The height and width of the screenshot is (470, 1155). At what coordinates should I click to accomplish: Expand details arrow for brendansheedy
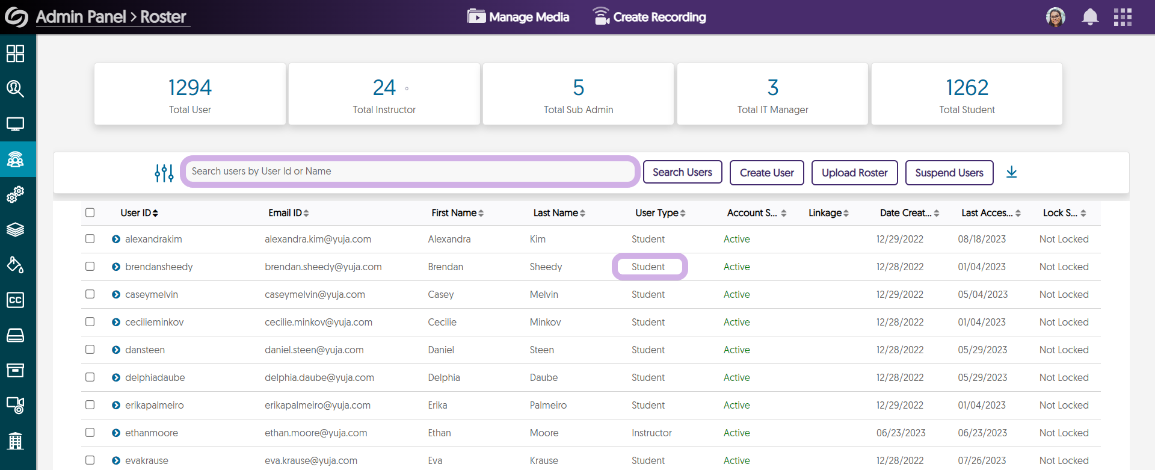coord(116,267)
